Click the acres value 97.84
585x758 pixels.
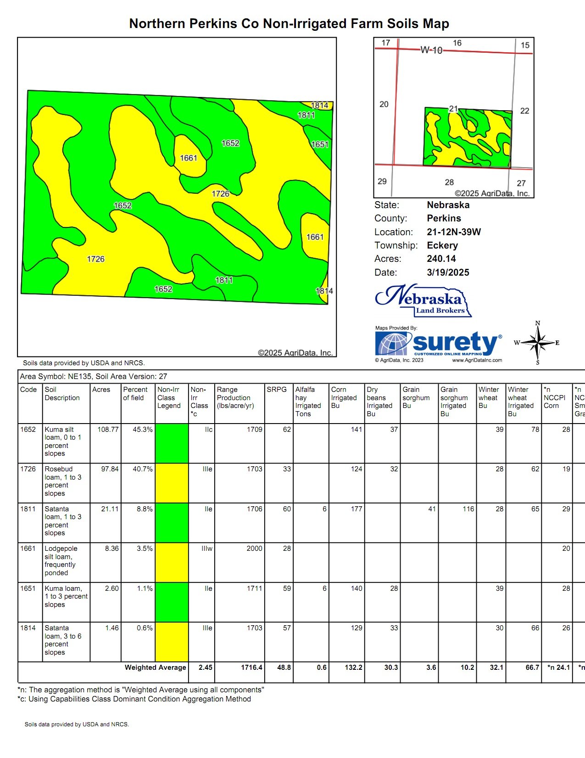pyautogui.click(x=110, y=469)
